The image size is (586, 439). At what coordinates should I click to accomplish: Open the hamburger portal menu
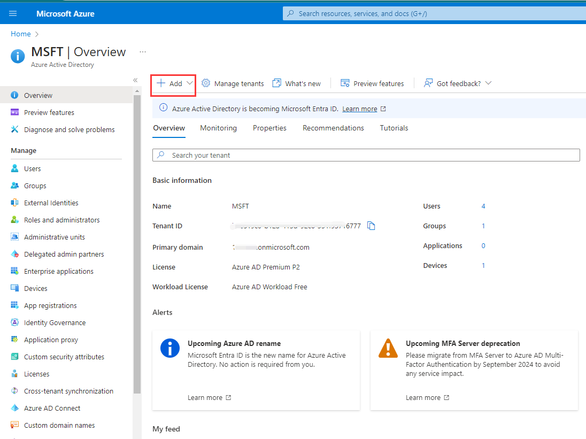(13, 13)
